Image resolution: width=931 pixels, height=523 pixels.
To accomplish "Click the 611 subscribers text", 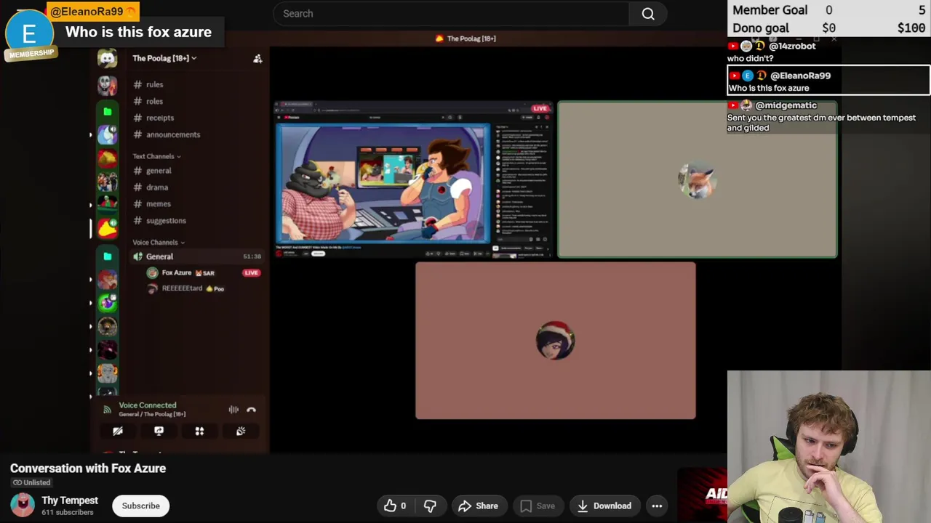I will 68,512.
